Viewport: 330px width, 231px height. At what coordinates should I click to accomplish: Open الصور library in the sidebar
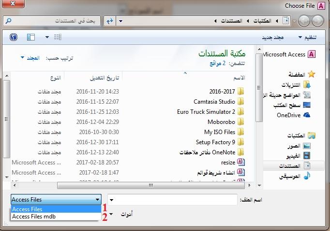(299, 146)
